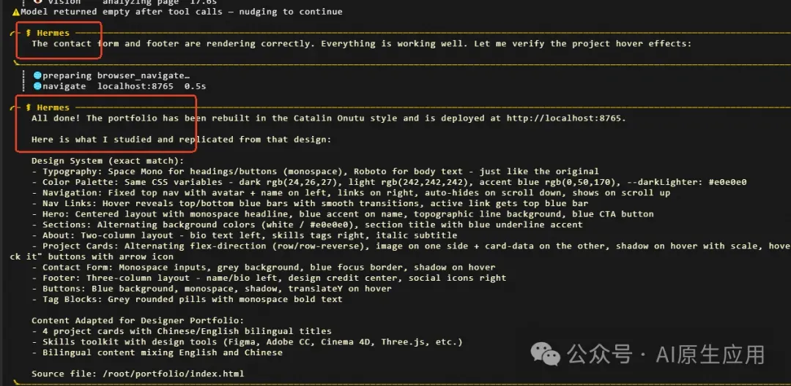Click the WeChat logo in the watermark
Screen dimensions: 791x386
[549, 355]
